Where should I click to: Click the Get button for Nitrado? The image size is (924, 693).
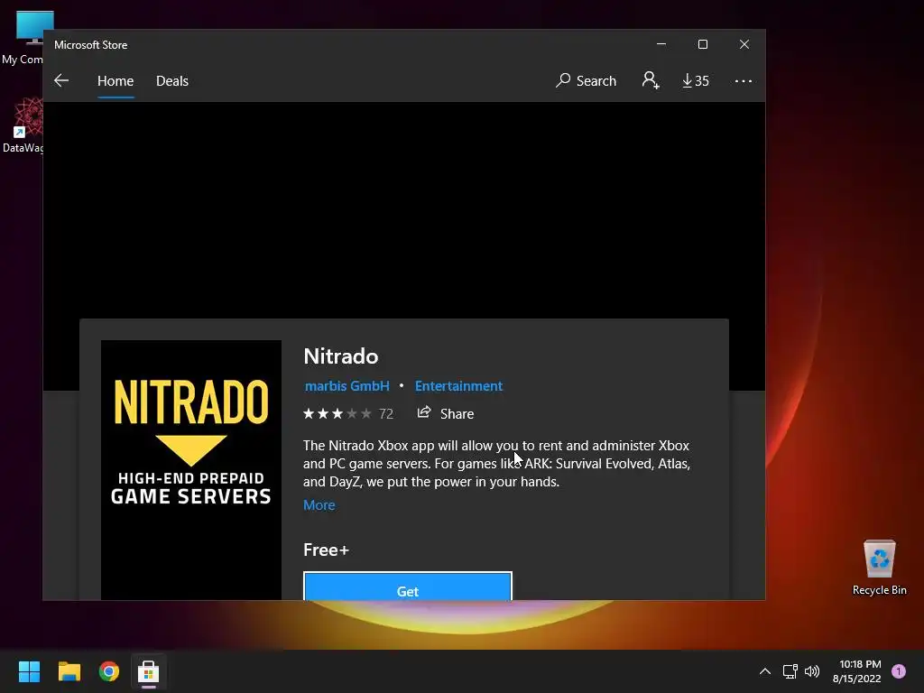(x=408, y=587)
